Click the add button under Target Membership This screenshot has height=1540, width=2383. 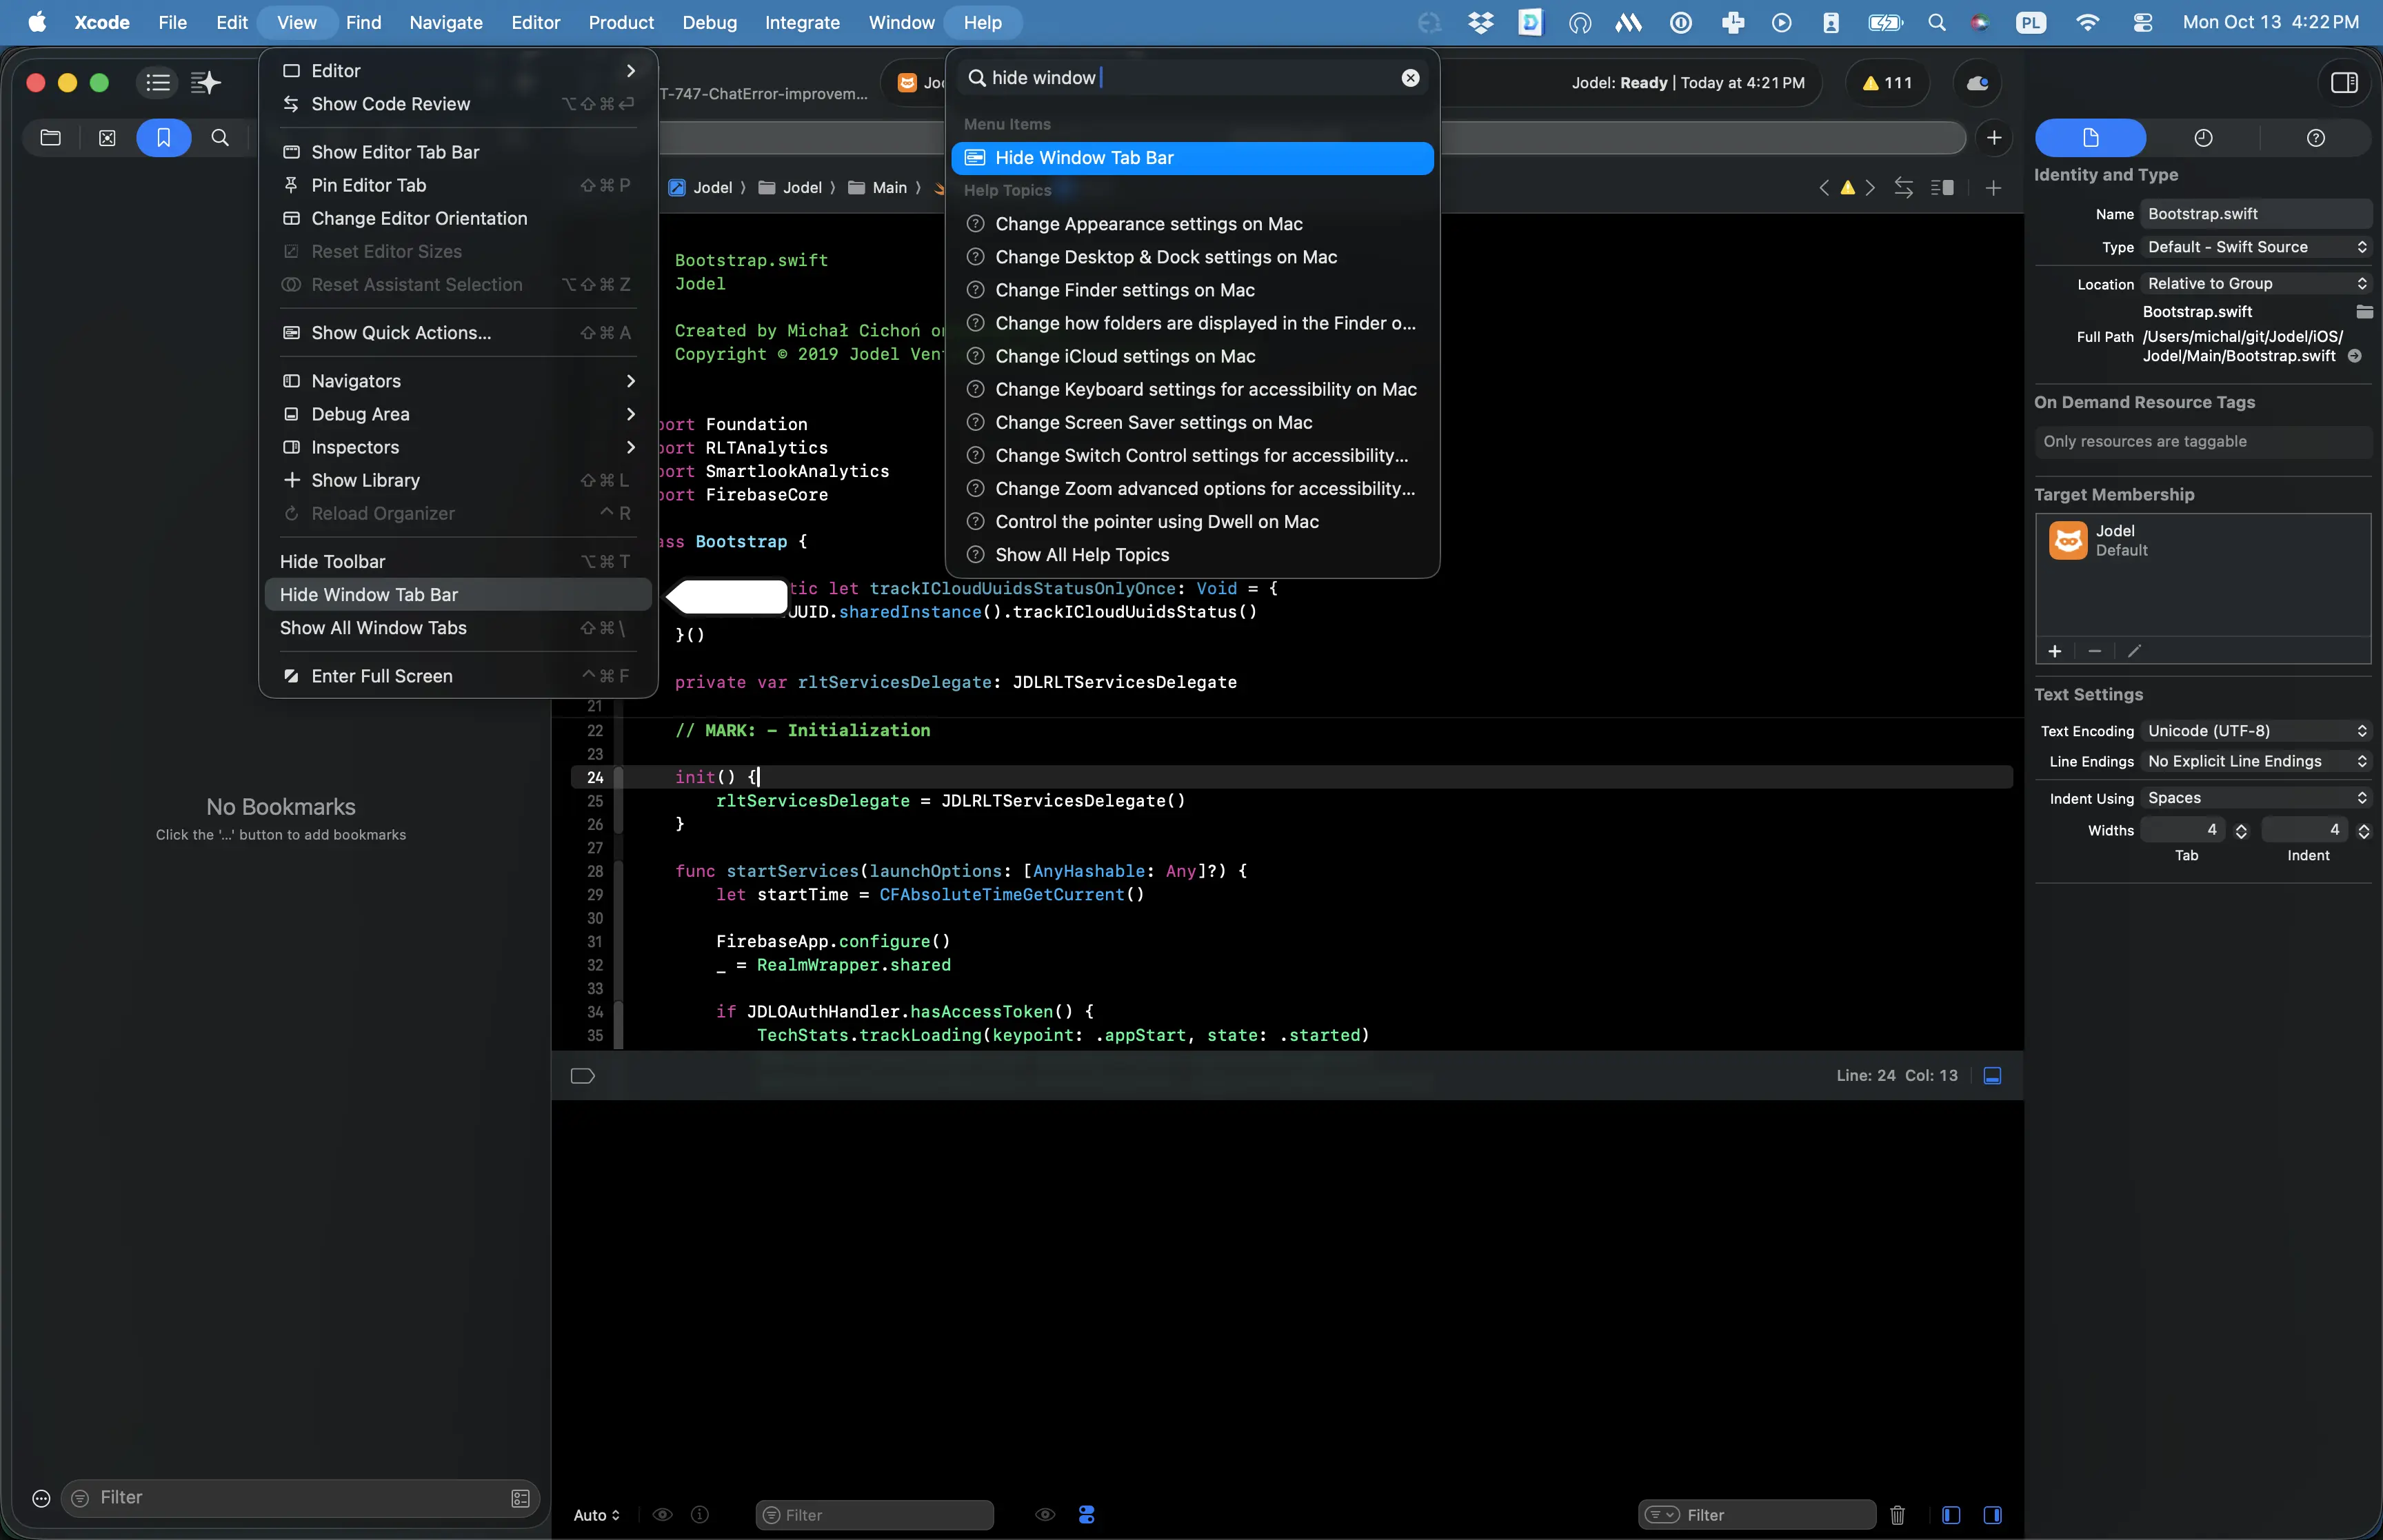click(2055, 651)
